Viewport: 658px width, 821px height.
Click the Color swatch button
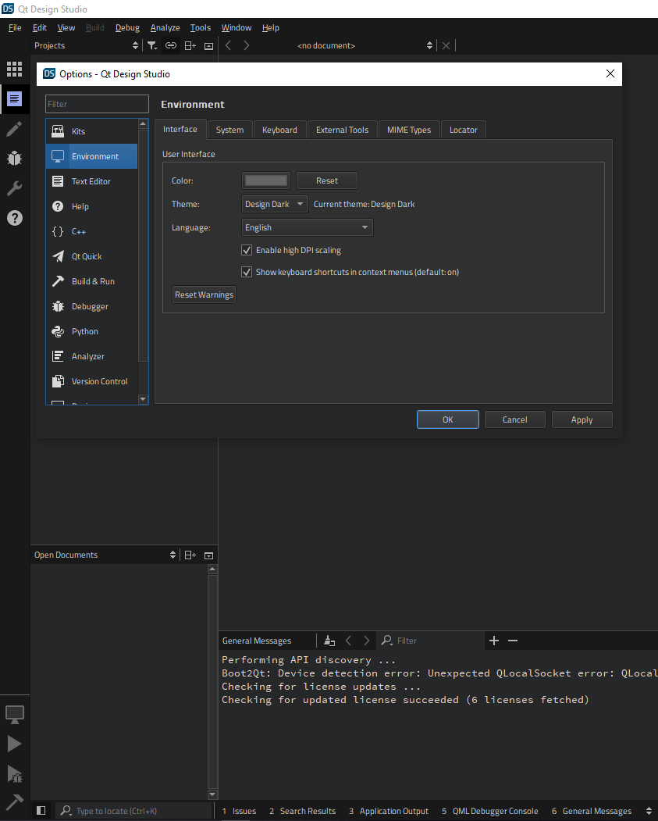tap(266, 181)
